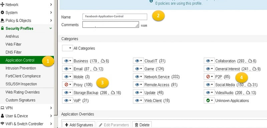Open the All Categories action dropdown
The width and height of the screenshot is (267, 128).
pyautogui.click(x=68, y=48)
